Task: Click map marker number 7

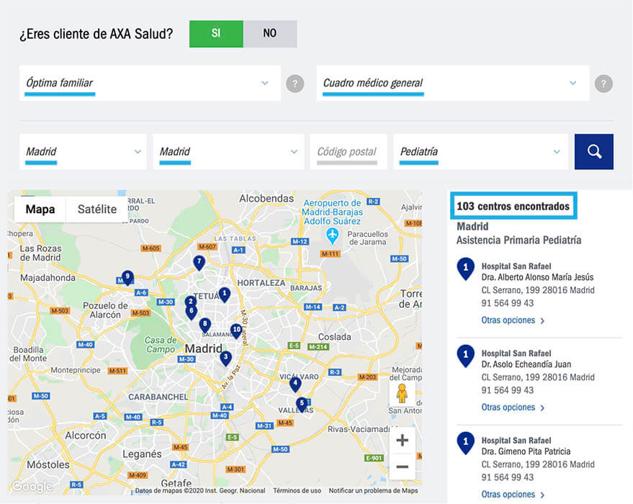Action: pyautogui.click(x=199, y=263)
